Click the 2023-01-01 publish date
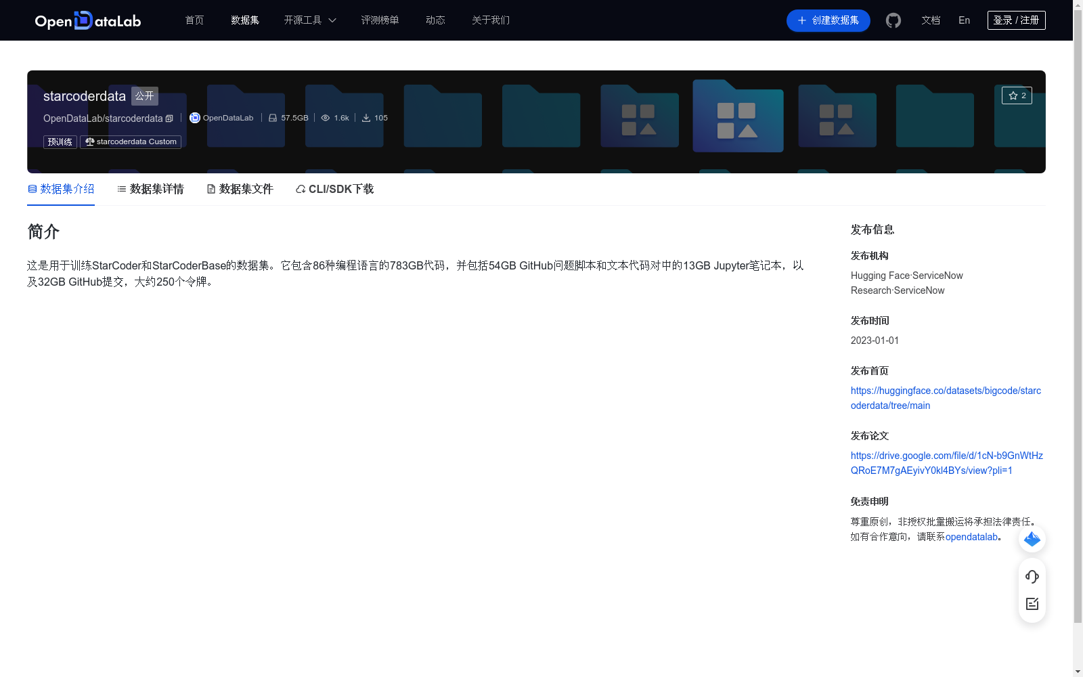The height and width of the screenshot is (677, 1083). pos(875,341)
